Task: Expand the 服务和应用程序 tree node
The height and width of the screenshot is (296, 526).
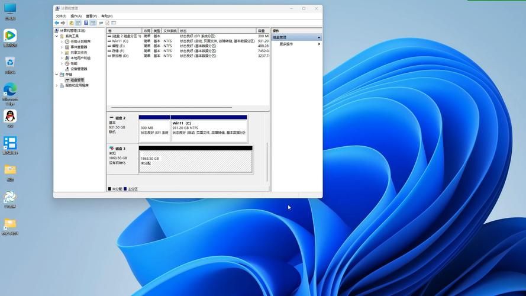Action: [x=57, y=85]
